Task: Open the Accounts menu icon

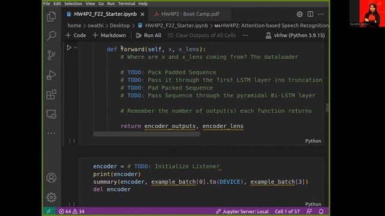Action: pyautogui.click(x=51, y=178)
